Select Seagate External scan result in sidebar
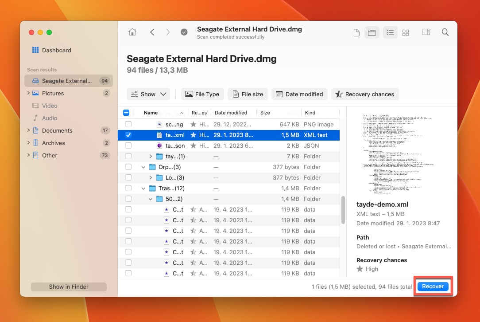The height and width of the screenshot is (322, 480). (69, 81)
